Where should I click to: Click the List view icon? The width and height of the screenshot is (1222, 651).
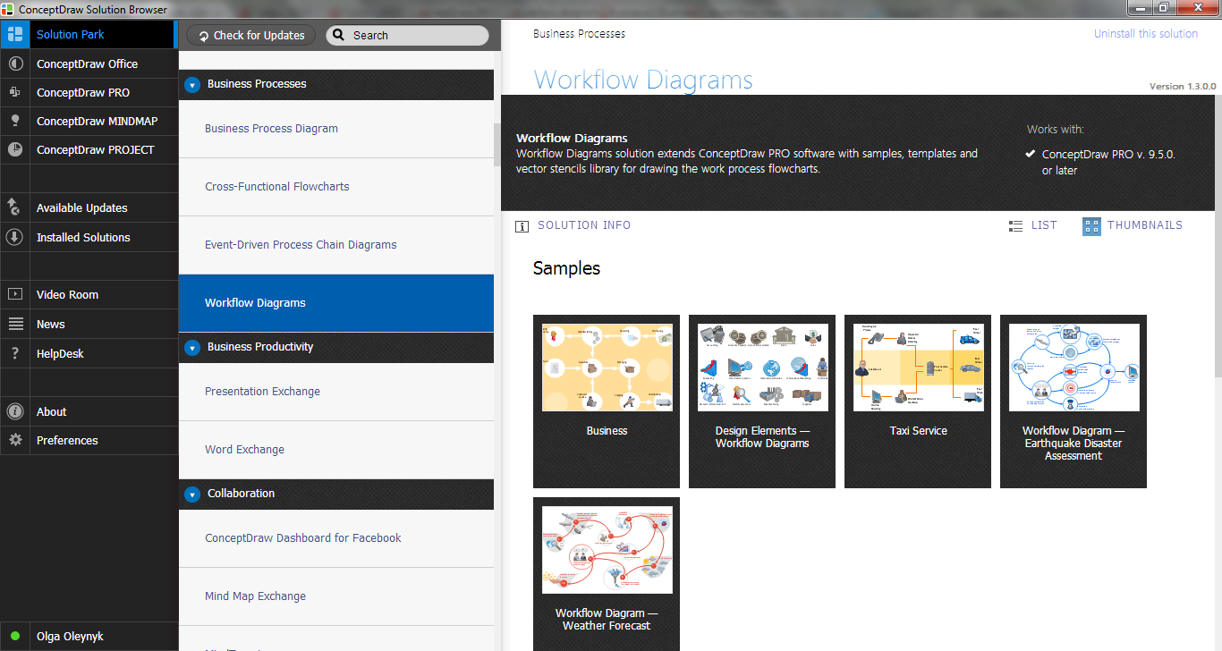point(1015,226)
